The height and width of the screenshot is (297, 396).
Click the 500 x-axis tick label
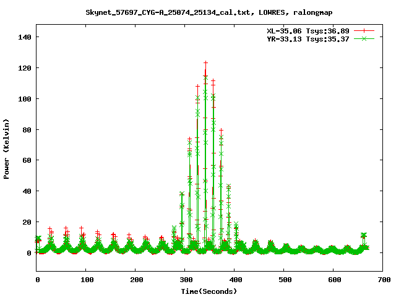[285, 280]
